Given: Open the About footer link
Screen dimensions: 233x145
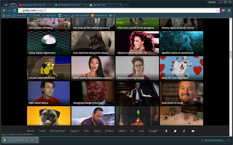Looking at the screenshot, I should tap(31, 131).
